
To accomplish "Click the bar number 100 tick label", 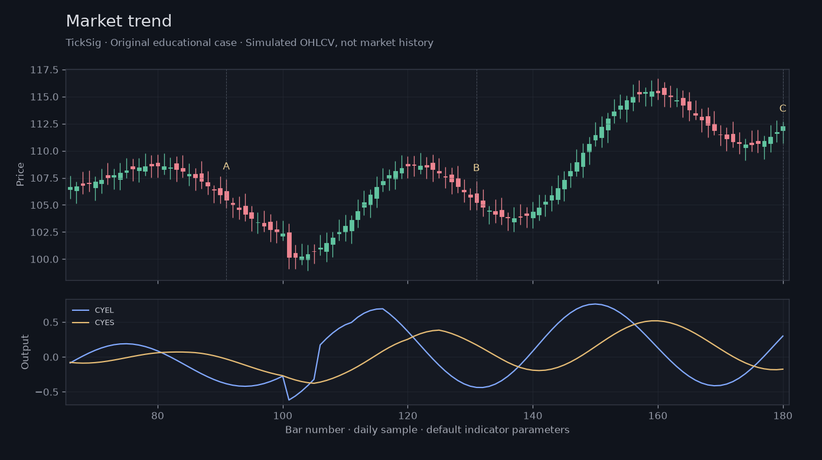I will tap(283, 415).
